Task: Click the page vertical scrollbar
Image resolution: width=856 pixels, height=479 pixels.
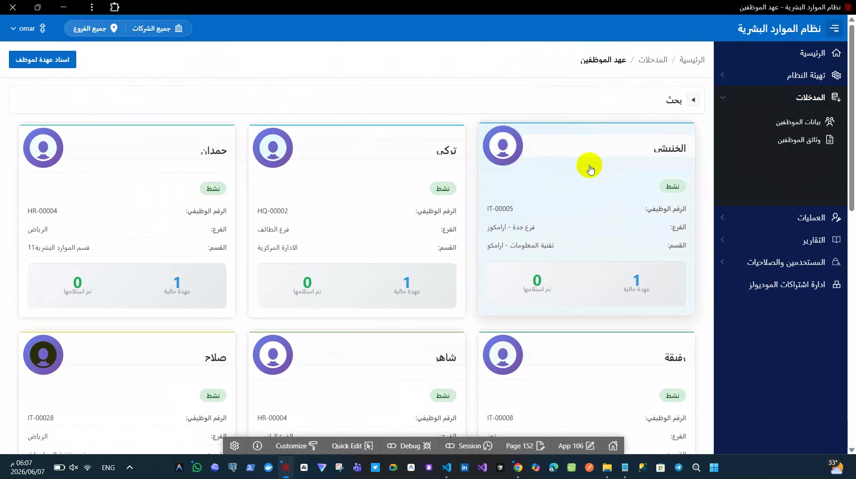Action: (852, 118)
